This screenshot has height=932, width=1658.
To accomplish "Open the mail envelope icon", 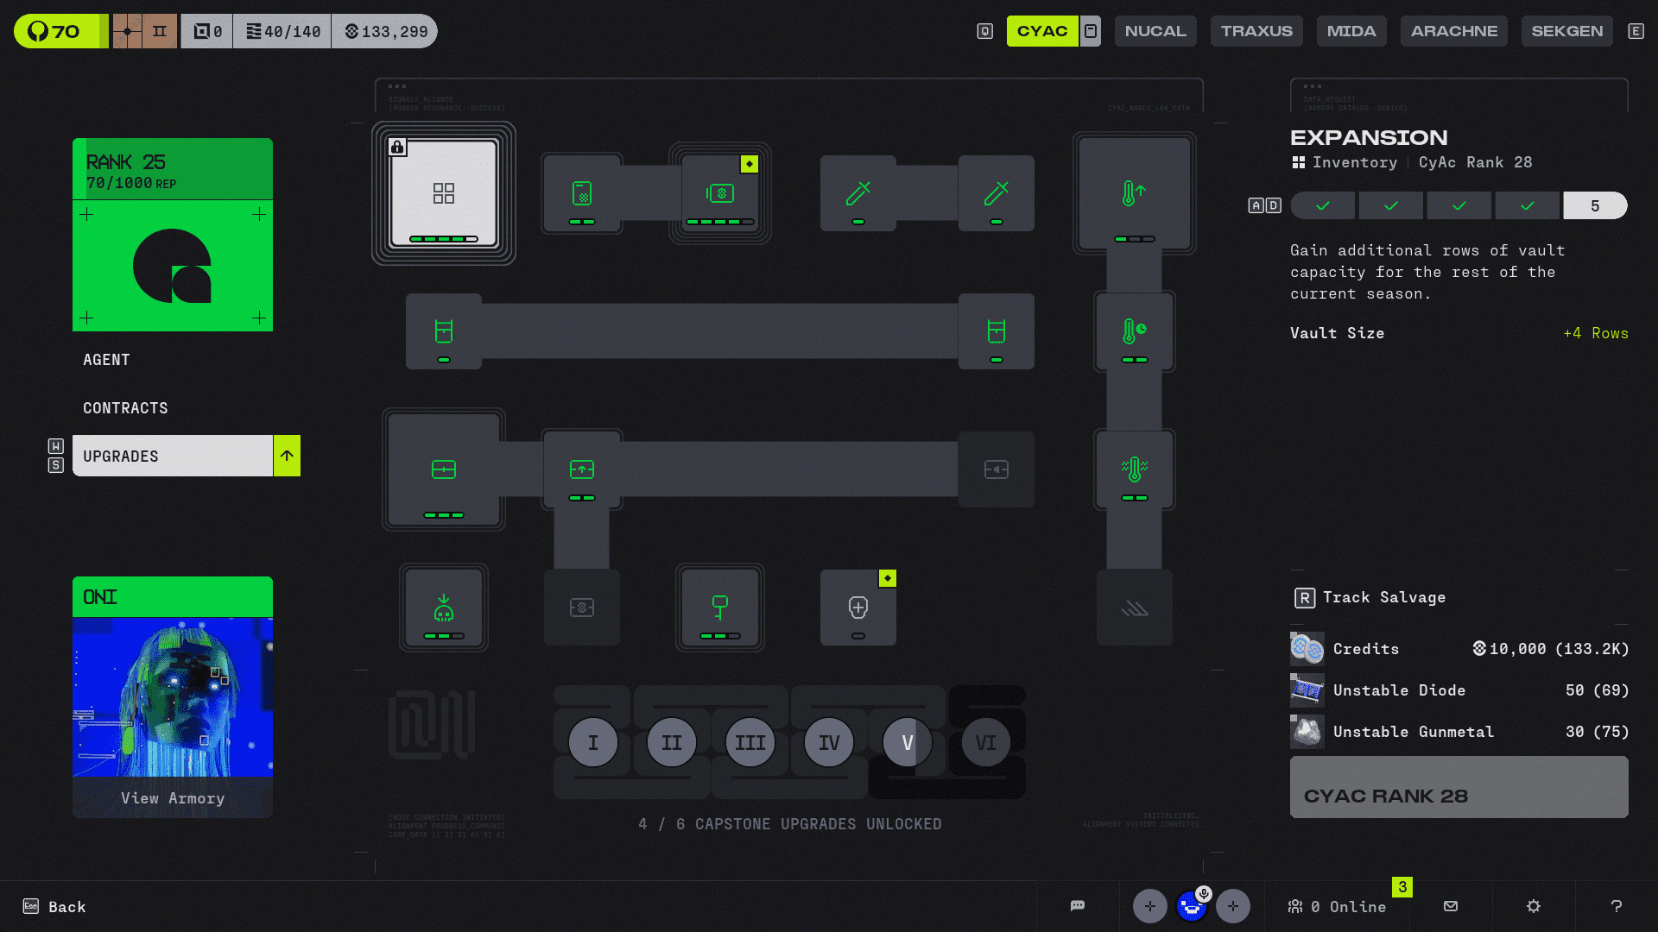I will [1451, 906].
